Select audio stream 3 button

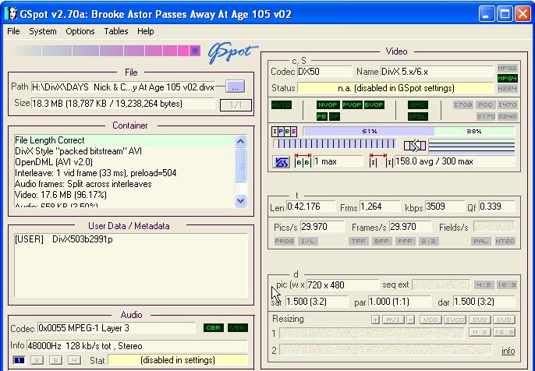tap(55, 360)
